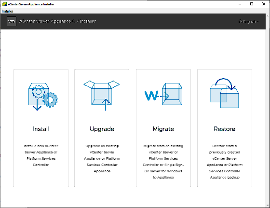This screenshot has height=208, width=270.
Task: Open the English language dropdown
Action: [x=249, y=21]
